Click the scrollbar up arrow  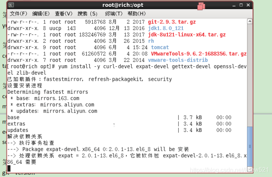click(x=250, y=21)
